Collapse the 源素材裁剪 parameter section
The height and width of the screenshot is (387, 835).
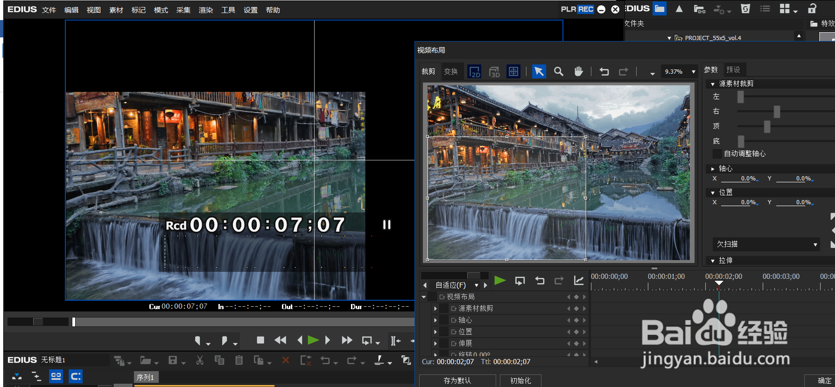pos(713,84)
